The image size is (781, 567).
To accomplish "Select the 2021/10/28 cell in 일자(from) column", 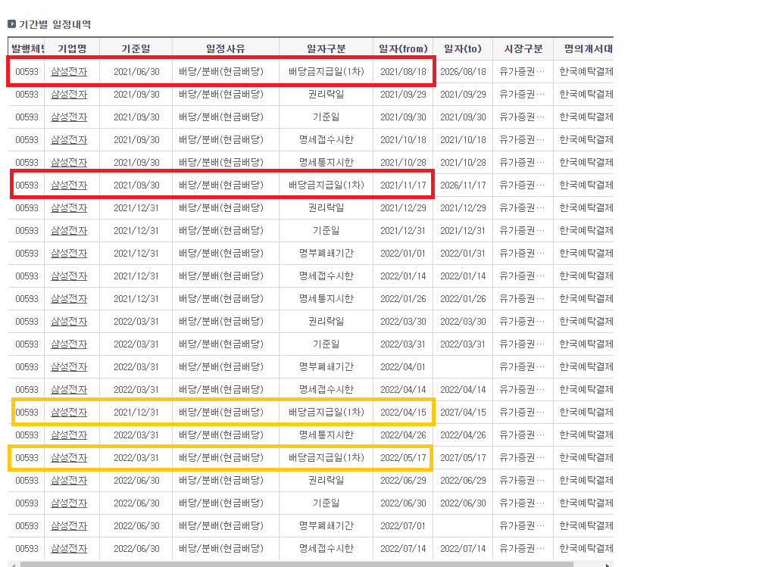I will click(404, 162).
